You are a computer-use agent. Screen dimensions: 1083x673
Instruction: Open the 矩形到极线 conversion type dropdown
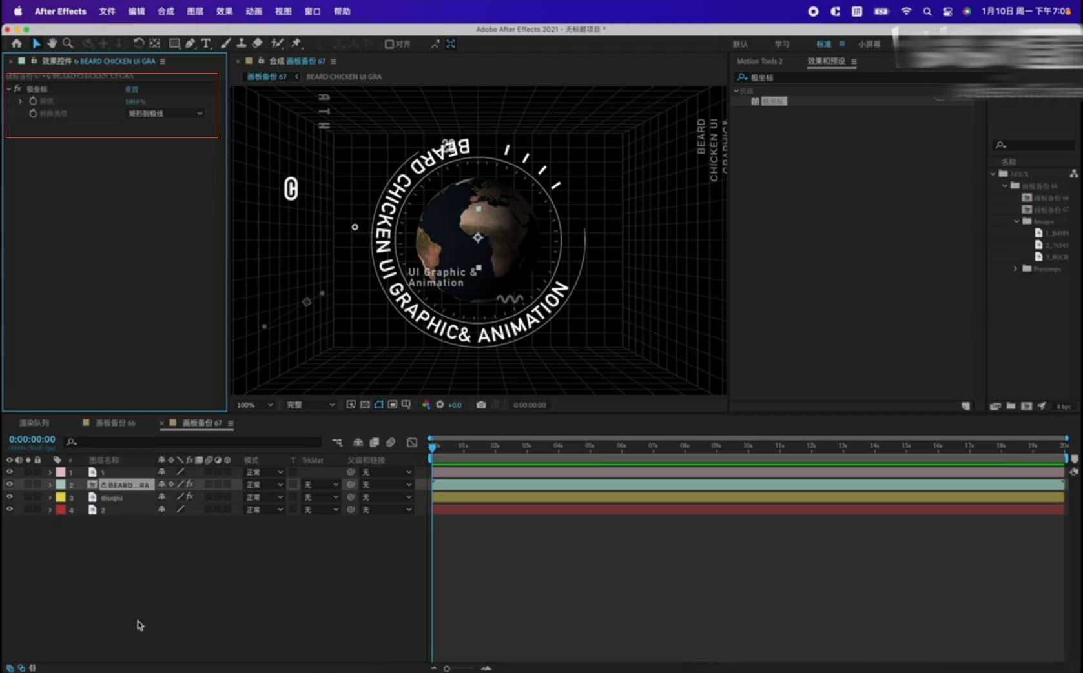(x=165, y=114)
